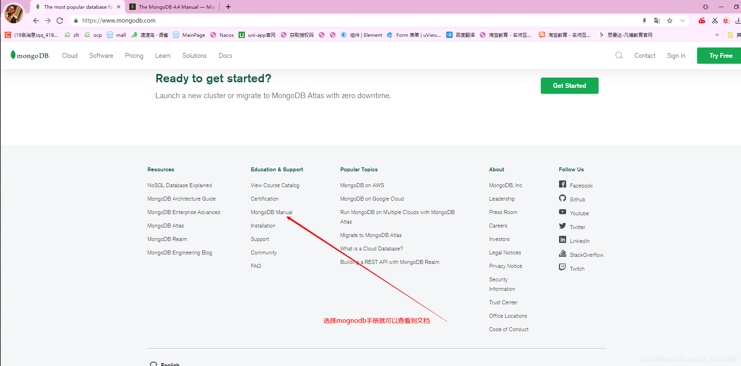Click the FAQ footer link

(x=256, y=266)
